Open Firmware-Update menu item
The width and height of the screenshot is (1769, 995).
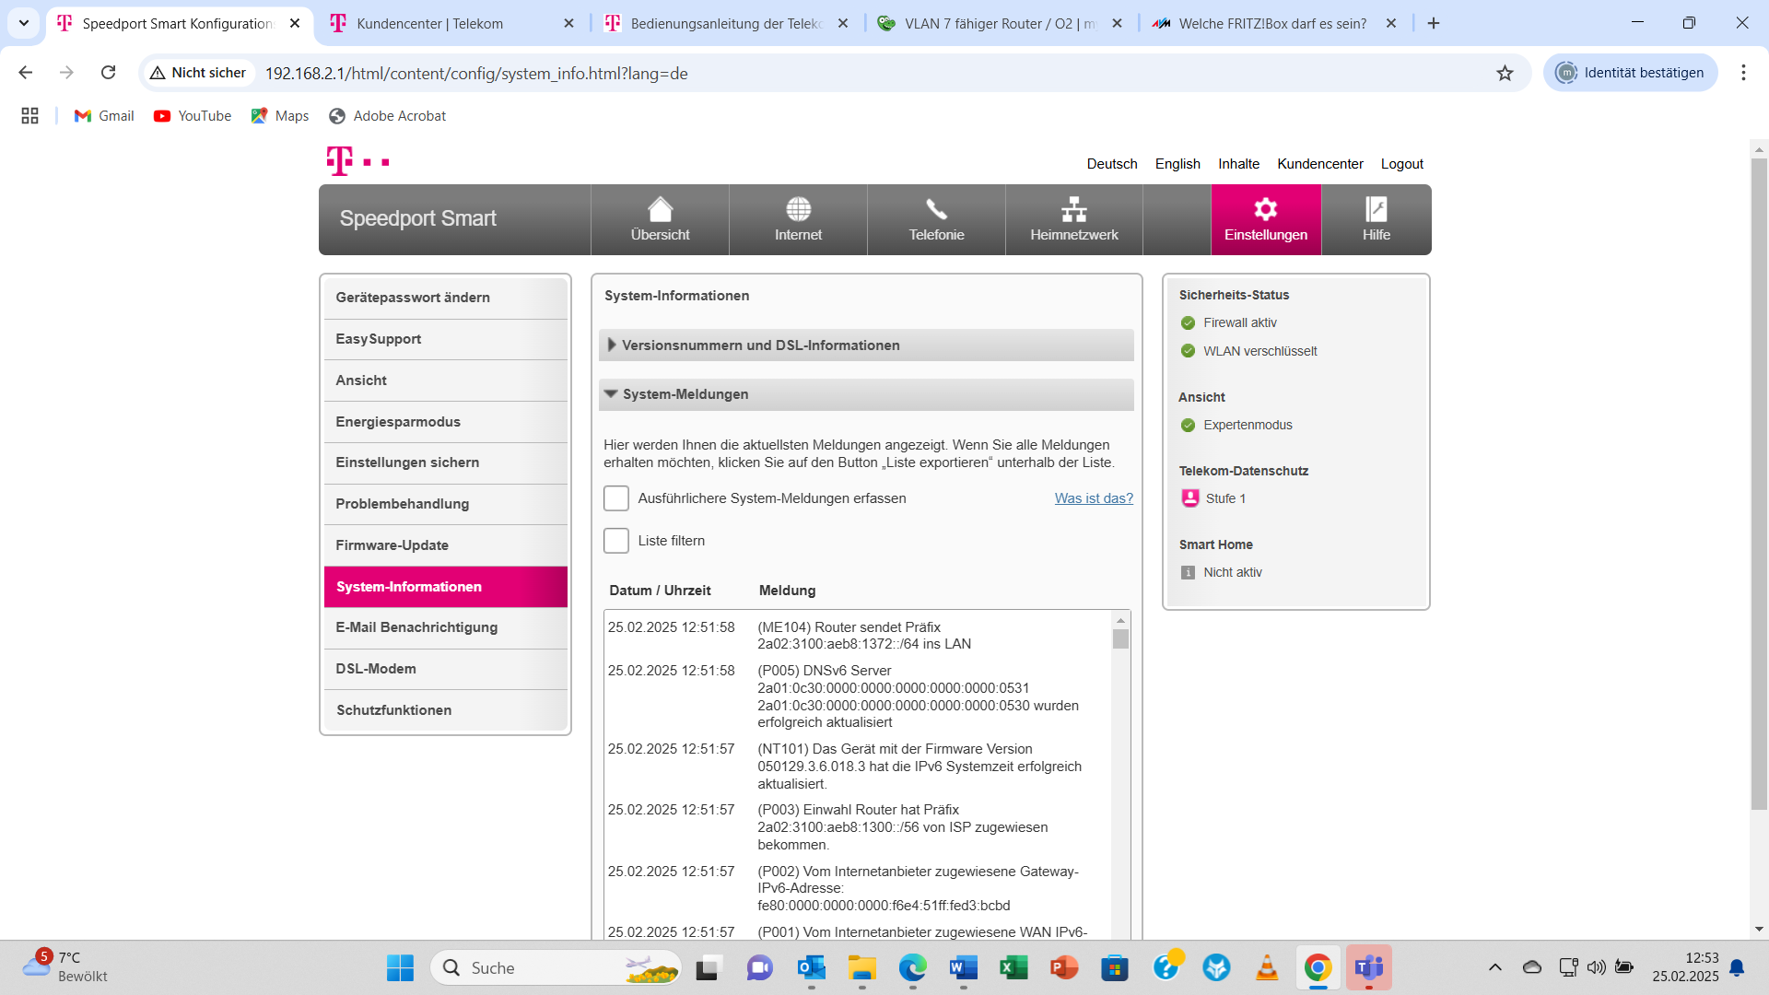446,545
